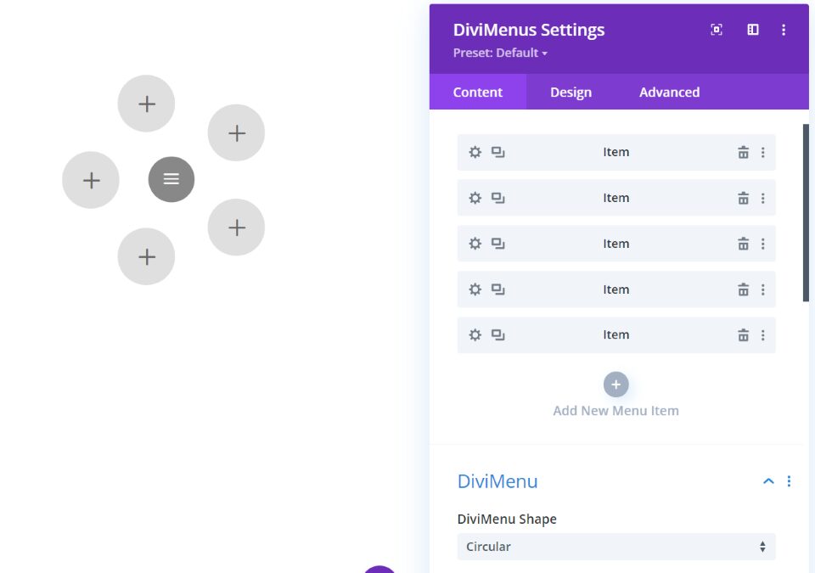Delete the fifth Item using its trash icon
The height and width of the screenshot is (573, 815).
click(743, 334)
